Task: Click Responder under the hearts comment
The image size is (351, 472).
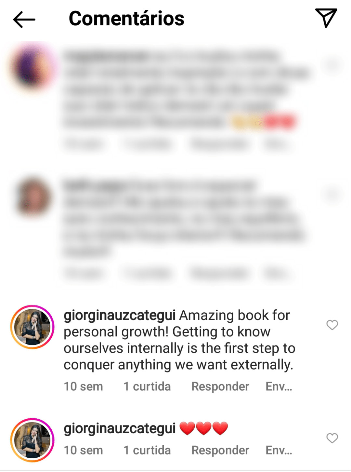Action: point(220,450)
